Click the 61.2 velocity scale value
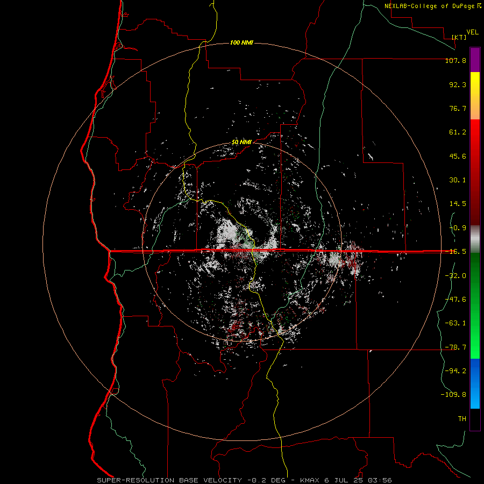This screenshot has height=484, width=484. pos(458,132)
